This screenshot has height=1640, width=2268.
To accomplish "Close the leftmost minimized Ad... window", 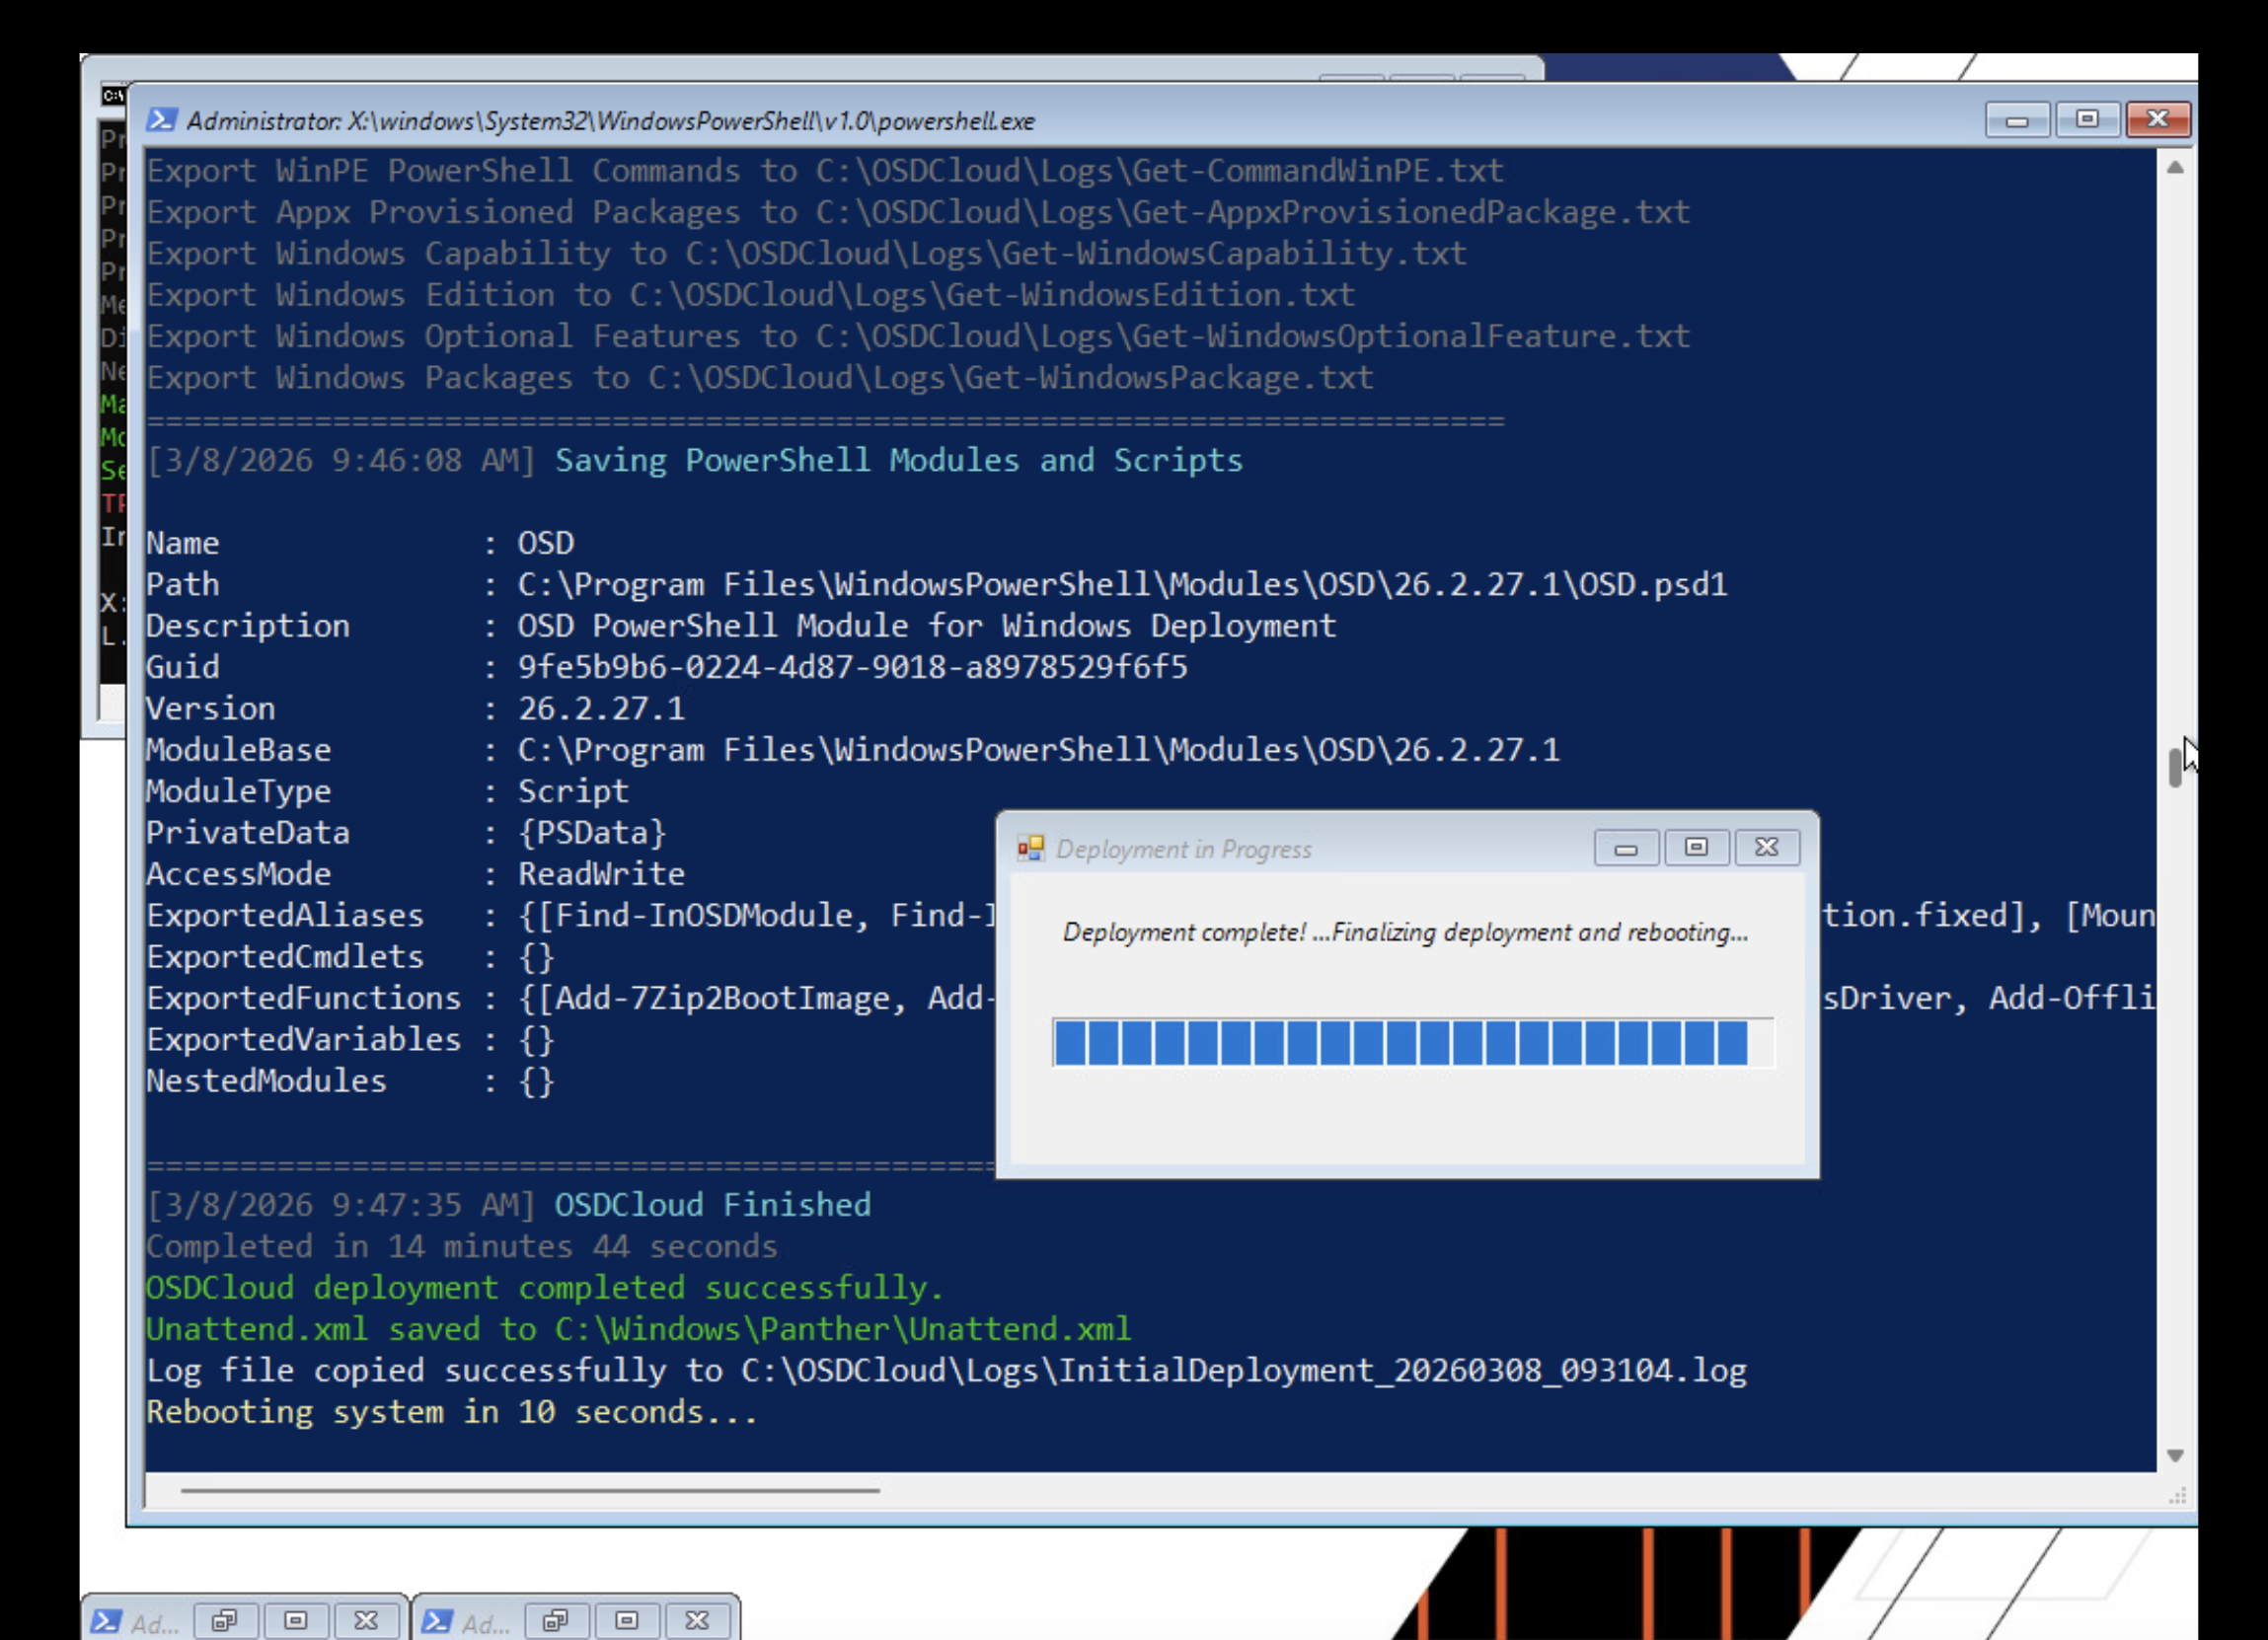I will click(x=367, y=1620).
